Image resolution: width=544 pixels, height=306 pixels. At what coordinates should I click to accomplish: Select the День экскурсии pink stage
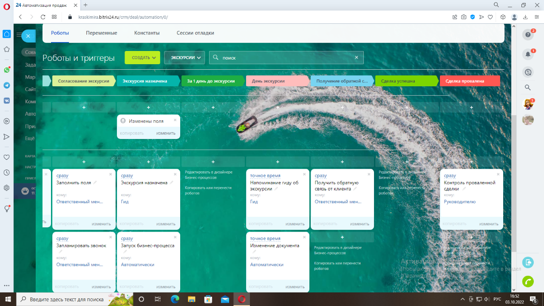point(277,81)
